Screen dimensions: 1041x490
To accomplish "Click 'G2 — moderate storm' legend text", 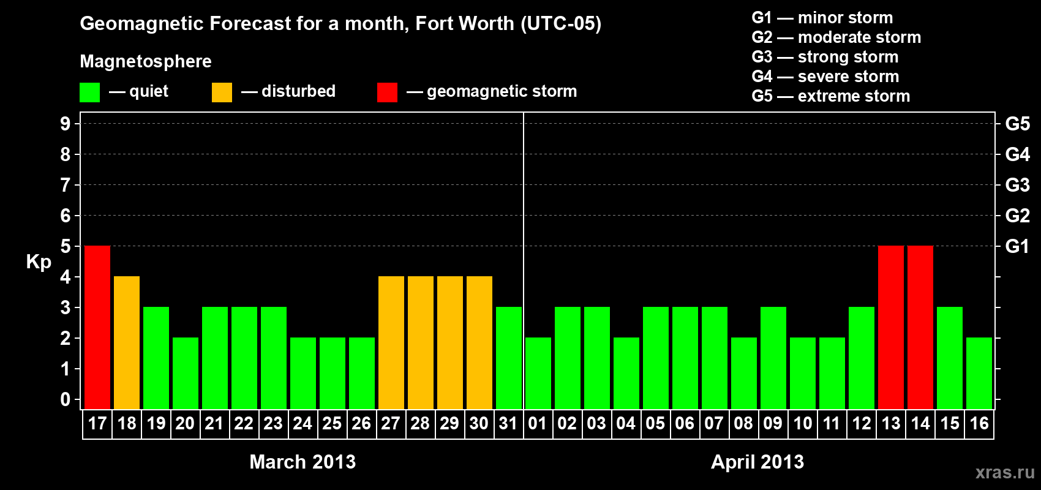I will click(836, 37).
